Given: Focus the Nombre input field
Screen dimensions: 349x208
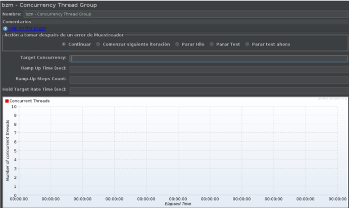Looking at the screenshot, I should pyautogui.click(x=186, y=14).
